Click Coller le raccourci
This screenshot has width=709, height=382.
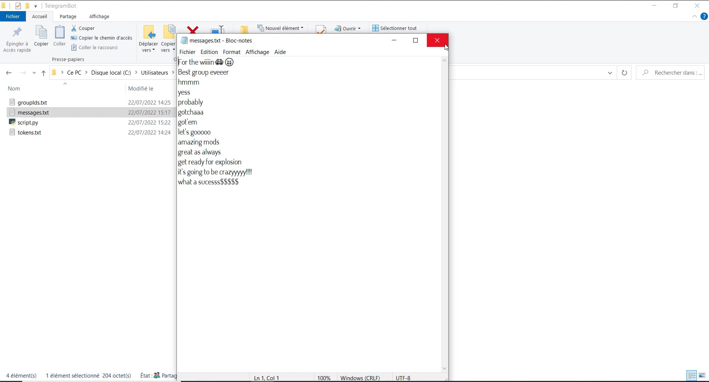95,47
